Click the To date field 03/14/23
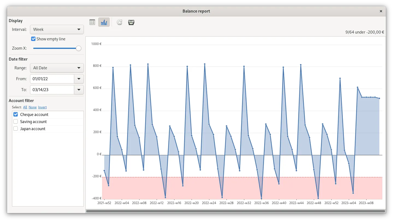The image size is (393, 221). [52, 90]
